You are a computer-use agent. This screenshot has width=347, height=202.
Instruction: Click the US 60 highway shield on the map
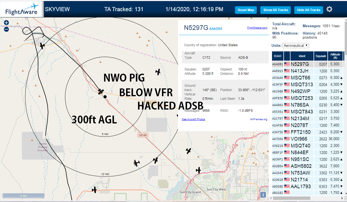tap(142, 135)
